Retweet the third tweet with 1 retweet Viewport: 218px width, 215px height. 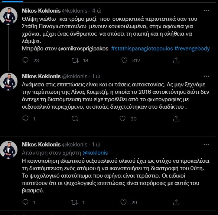click(74, 202)
